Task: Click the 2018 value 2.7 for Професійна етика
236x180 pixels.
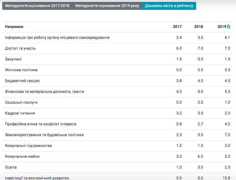Action: point(200,124)
